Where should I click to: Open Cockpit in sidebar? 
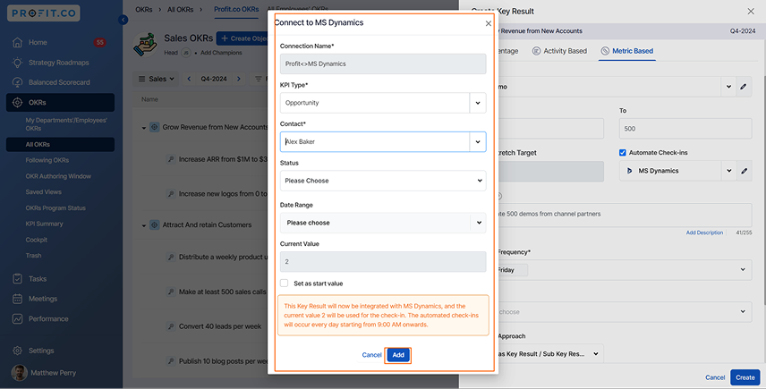[36, 240]
